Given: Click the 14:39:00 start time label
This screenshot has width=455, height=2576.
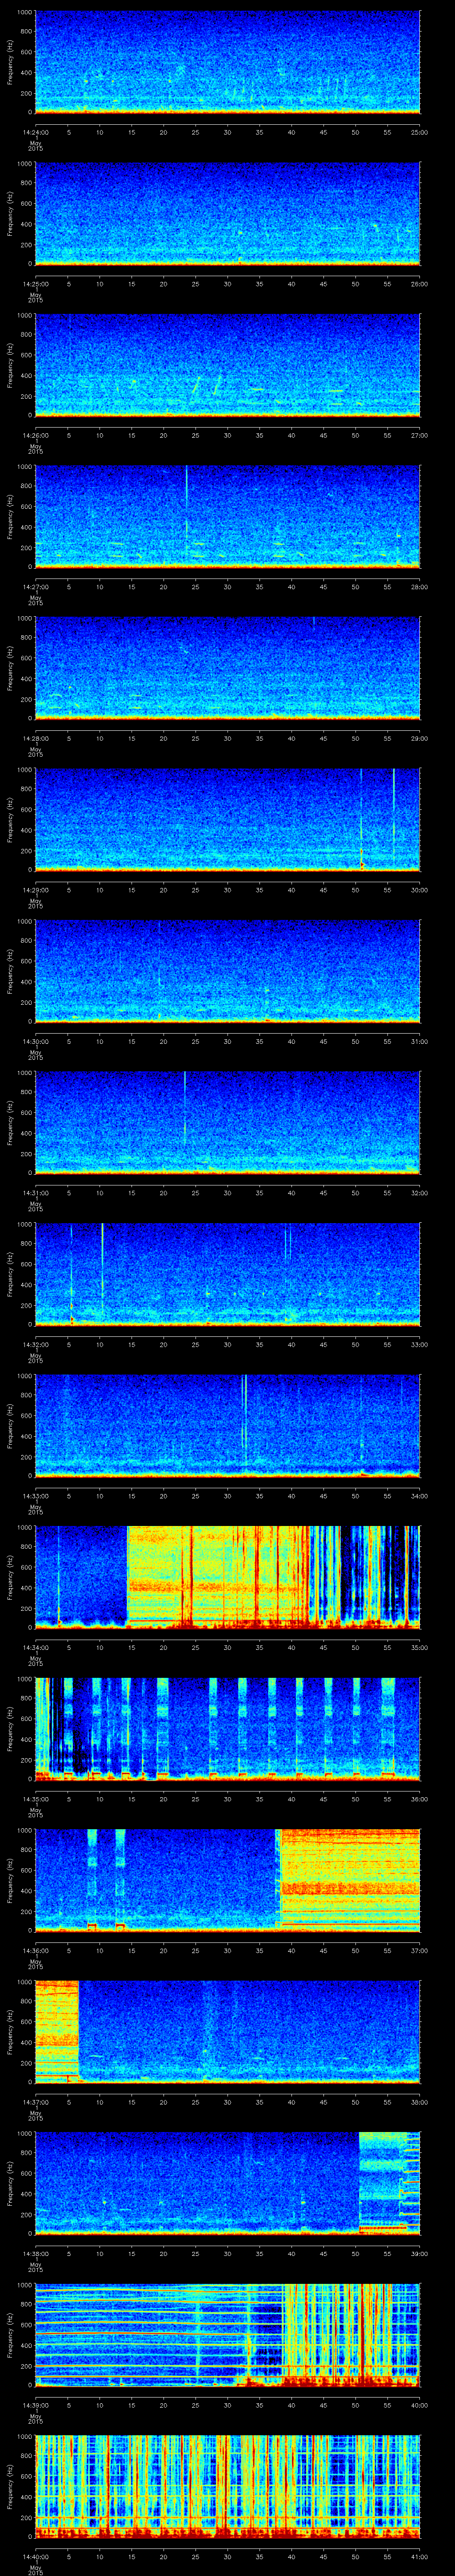Looking at the screenshot, I should (x=35, y=2405).
